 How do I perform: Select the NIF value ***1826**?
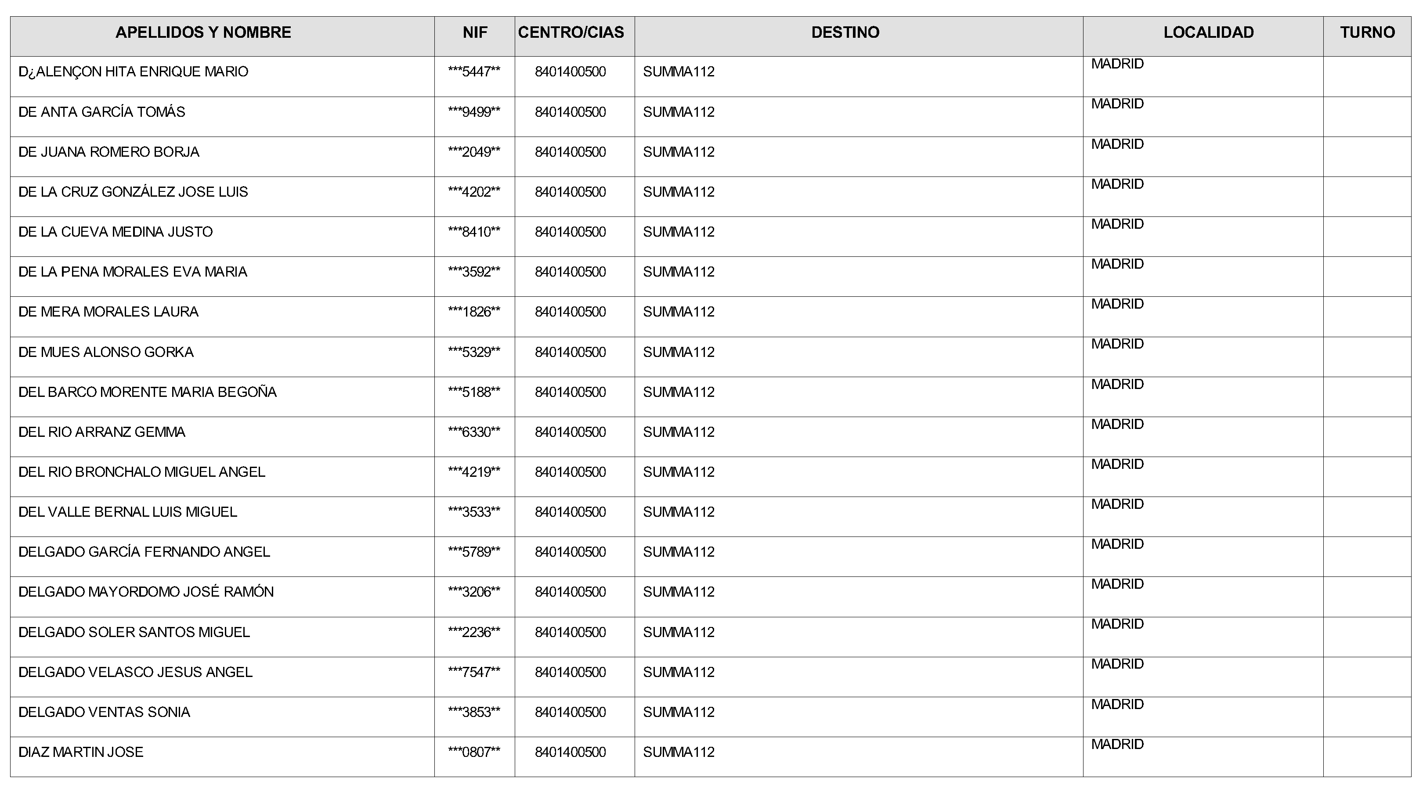[474, 312]
